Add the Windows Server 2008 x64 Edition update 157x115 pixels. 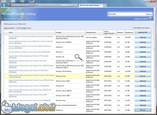click(143, 81)
